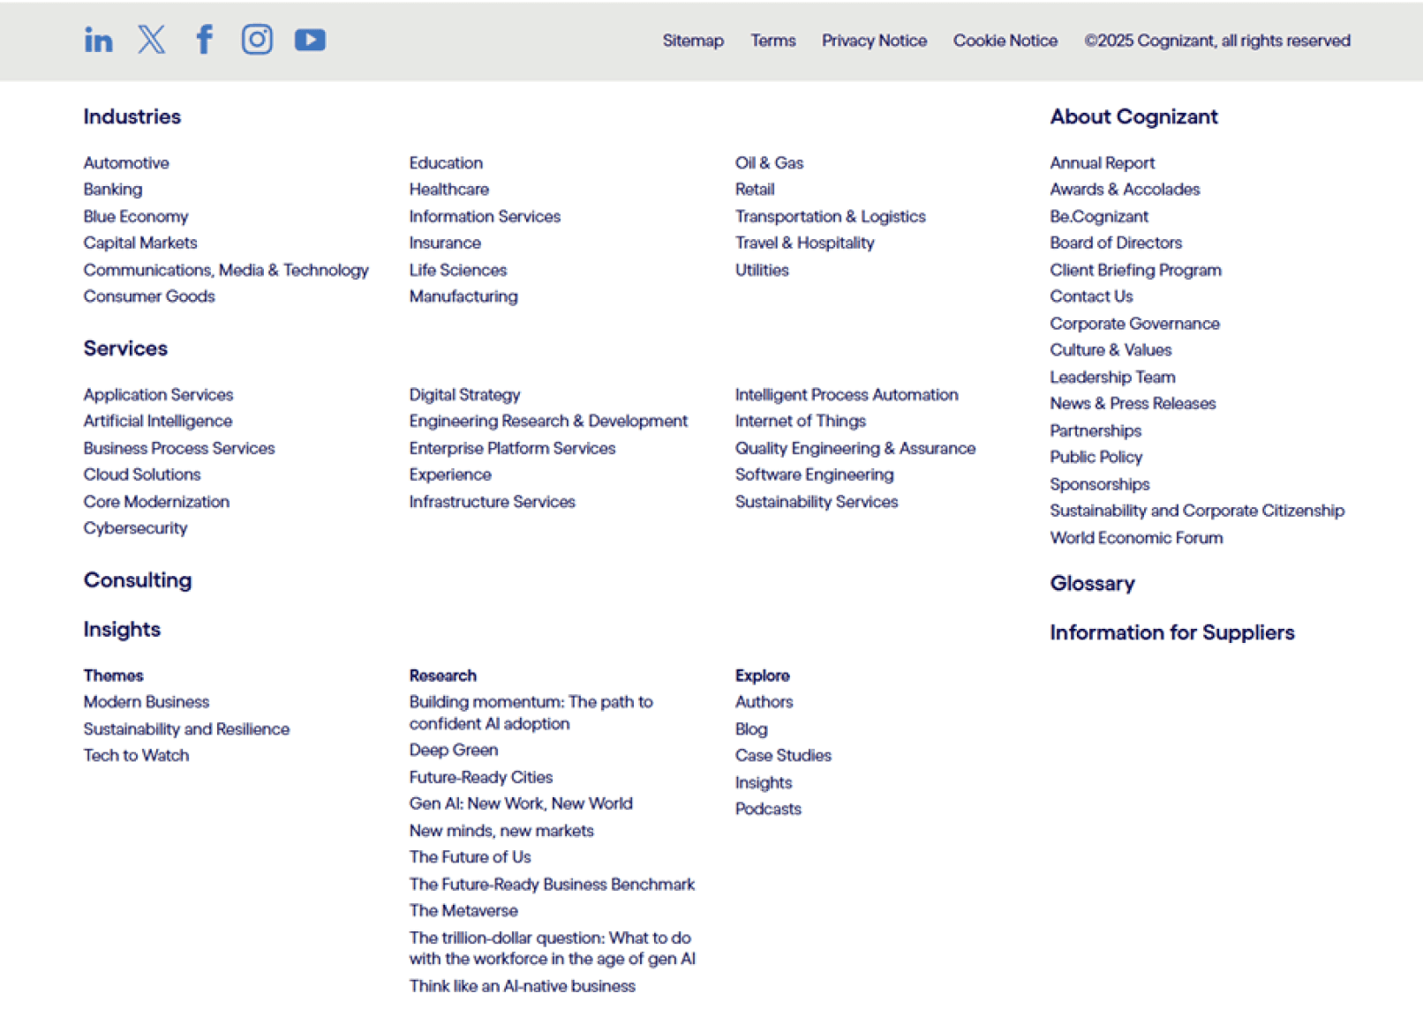Select Consumer Goods link

coord(149,296)
